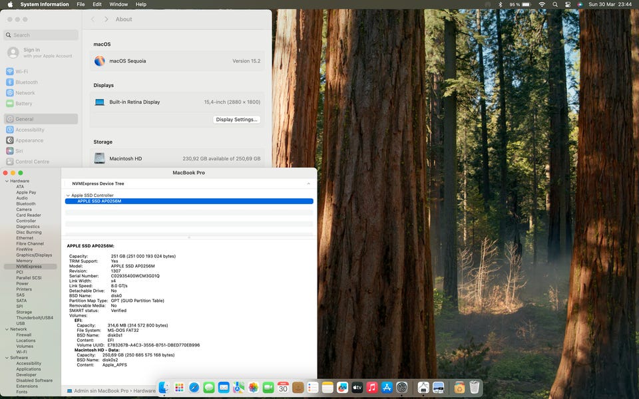Image resolution: width=639 pixels, height=399 pixels.
Task: Open the Apple TV app in the Dock
Action: pos(357,387)
